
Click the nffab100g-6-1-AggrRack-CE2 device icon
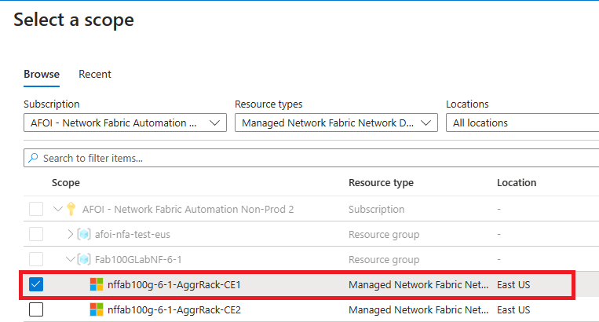tap(97, 309)
